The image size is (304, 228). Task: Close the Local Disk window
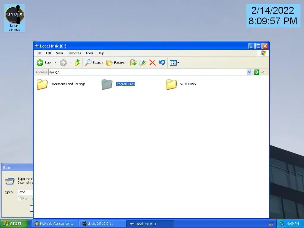tap(265, 46)
